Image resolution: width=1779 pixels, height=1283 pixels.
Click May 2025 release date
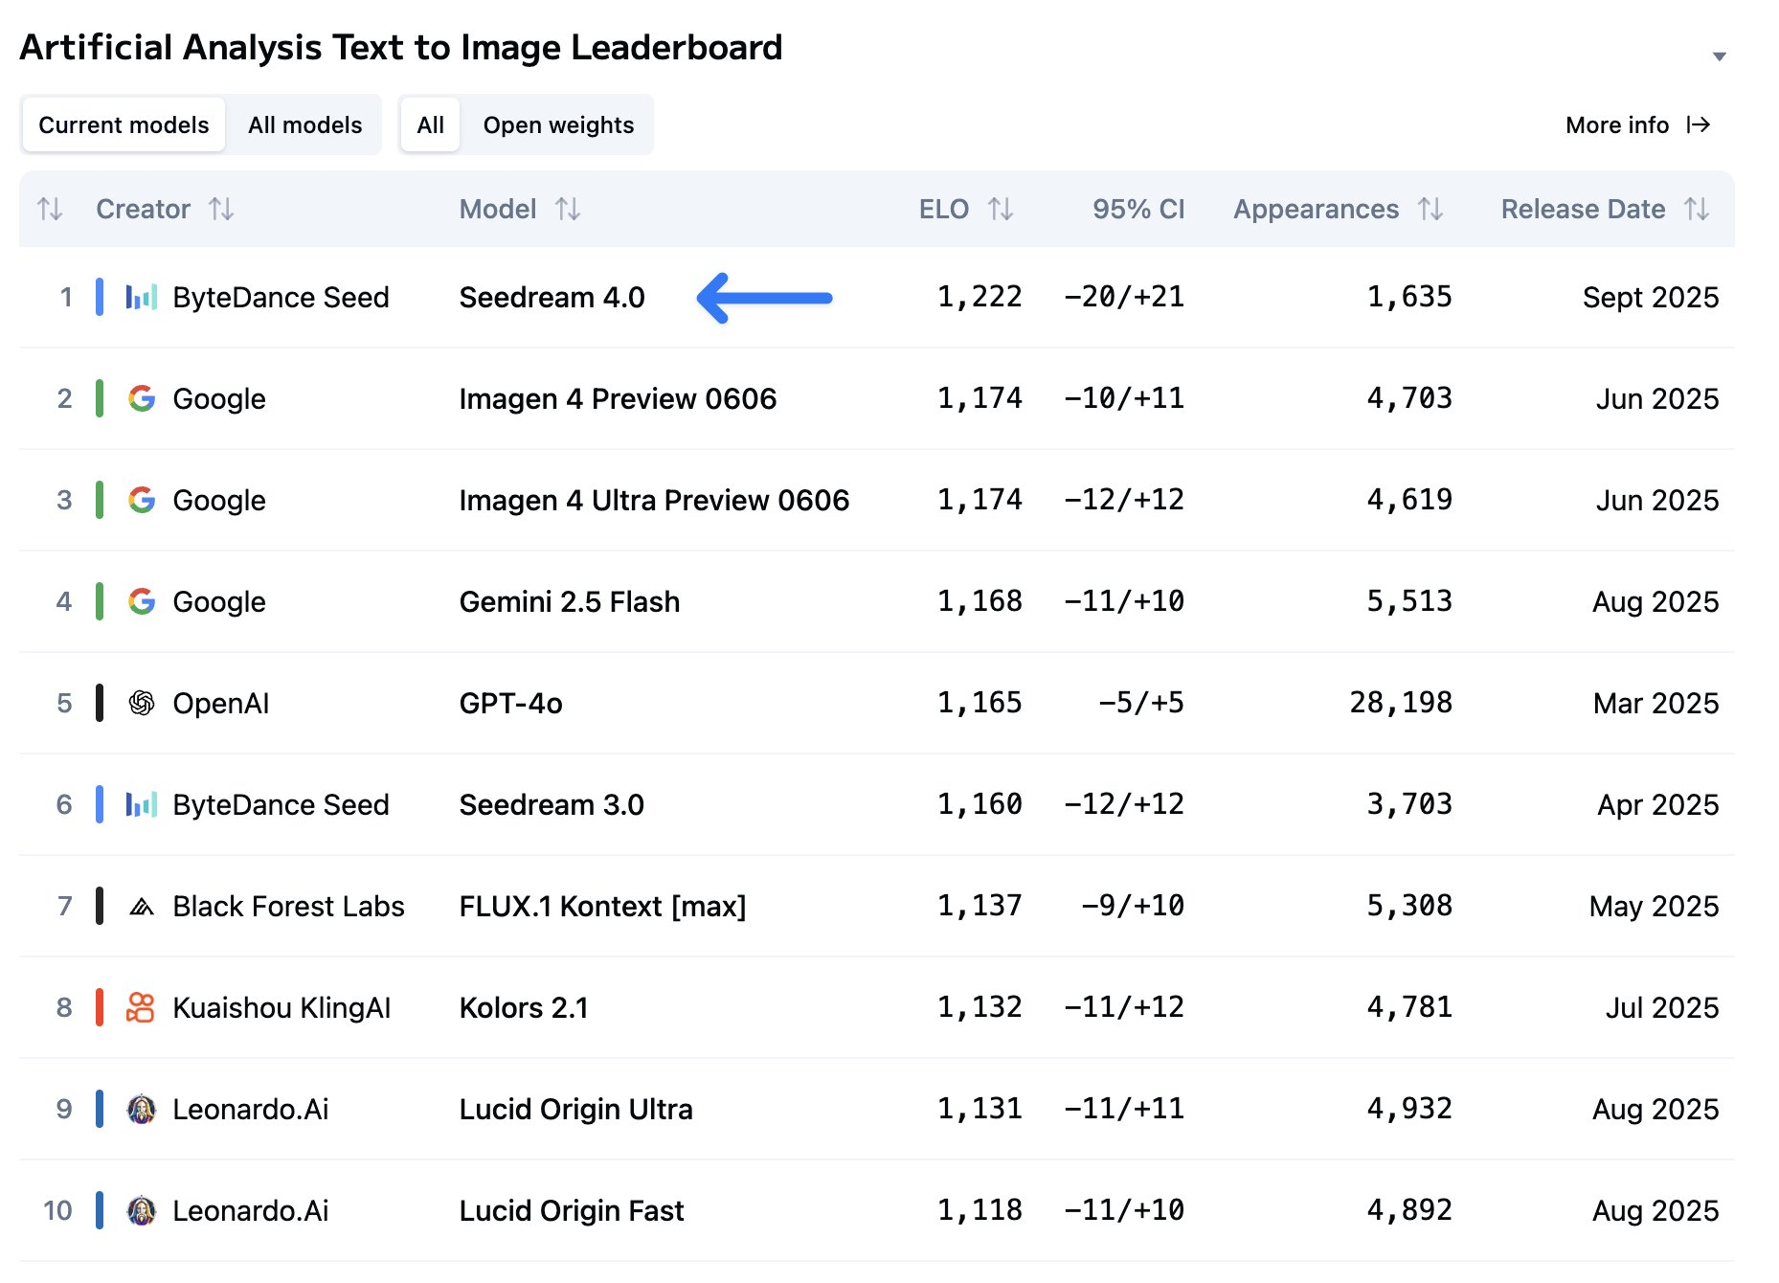[1655, 907]
